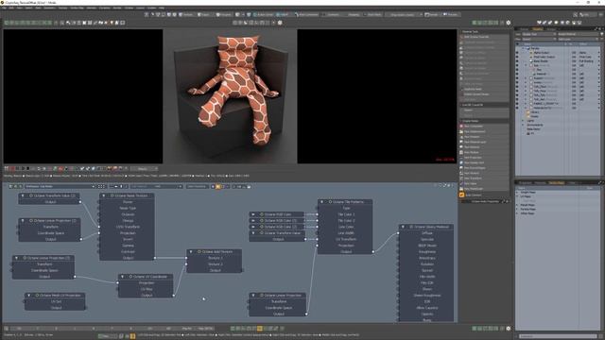
Task: Click the circle icon on Octane Glossy Material header
Action: click(411, 227)
